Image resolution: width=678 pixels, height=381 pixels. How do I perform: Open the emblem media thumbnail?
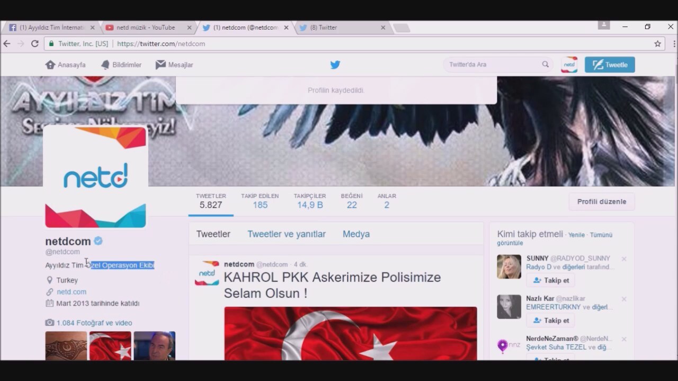pos(66,346)
